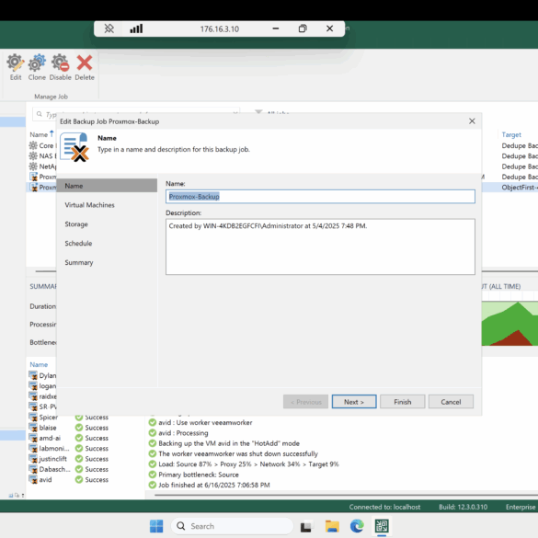This screenshot has width=538, height=538.
Task: Click the avid VM icon
Action: (33, 479)
